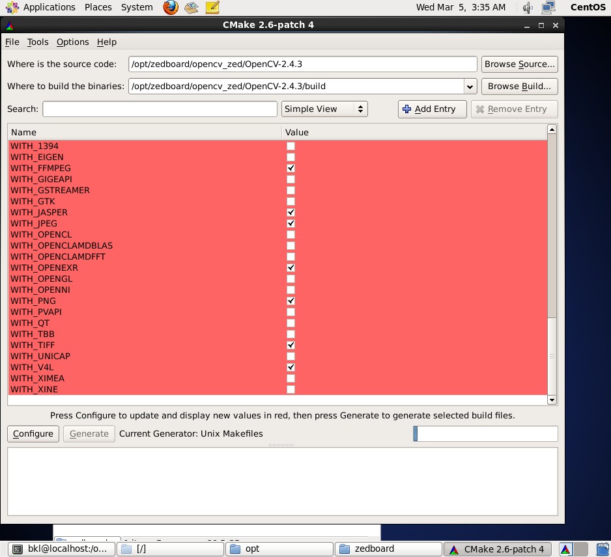Enable the WITH_OPENCL option

tap(291, 235)
